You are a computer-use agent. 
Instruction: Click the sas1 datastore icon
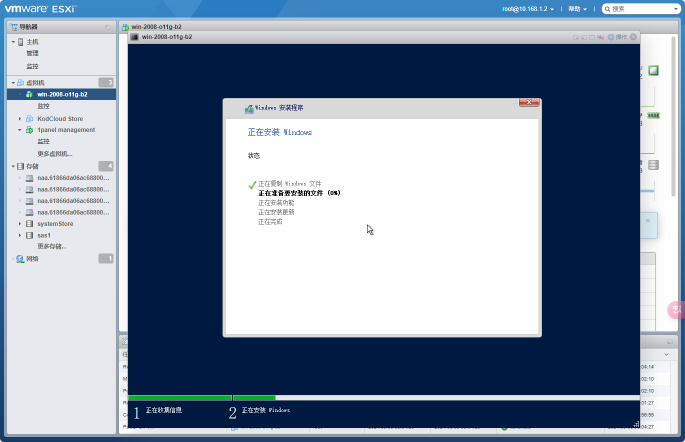tap(29, 235)
